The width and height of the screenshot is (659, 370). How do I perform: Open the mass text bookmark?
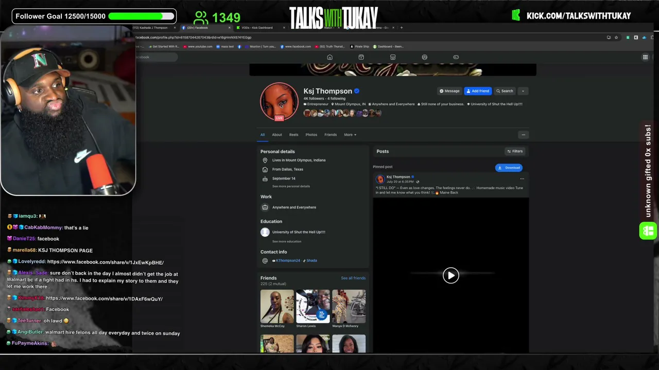[x=225, y=46]
